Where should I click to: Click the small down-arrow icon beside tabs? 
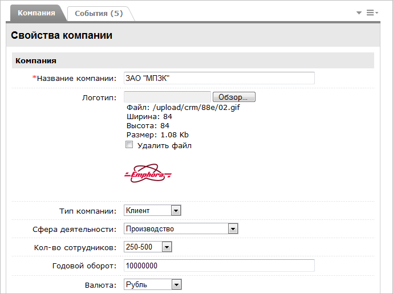click(x=359, y=13)
